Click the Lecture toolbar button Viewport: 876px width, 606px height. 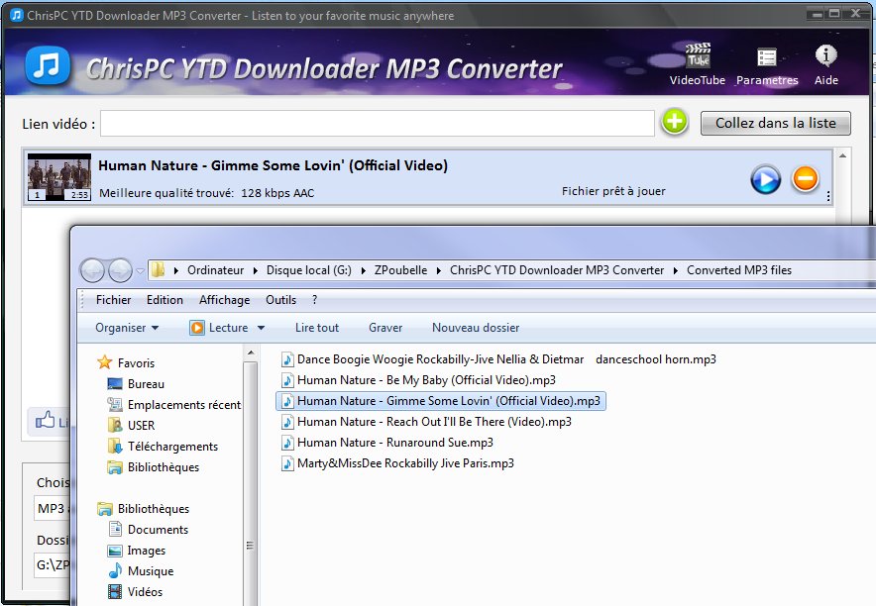(x=220, y=328)
